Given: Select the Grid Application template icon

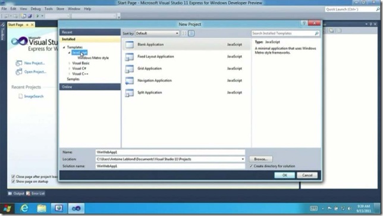Looking at the screenshot, I should click(130, 68).
